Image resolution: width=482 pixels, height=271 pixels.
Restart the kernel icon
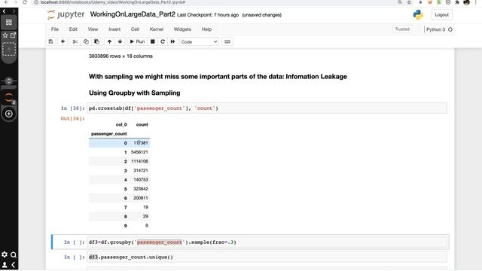click(163, 41)
